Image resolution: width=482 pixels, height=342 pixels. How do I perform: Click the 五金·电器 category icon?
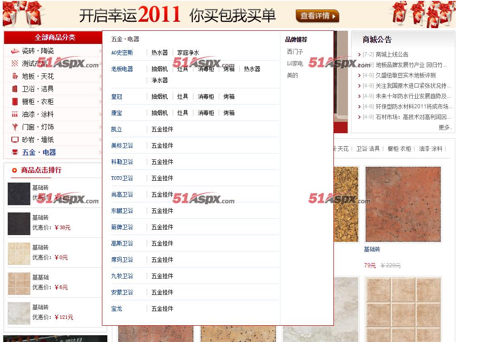coord(15,152)
